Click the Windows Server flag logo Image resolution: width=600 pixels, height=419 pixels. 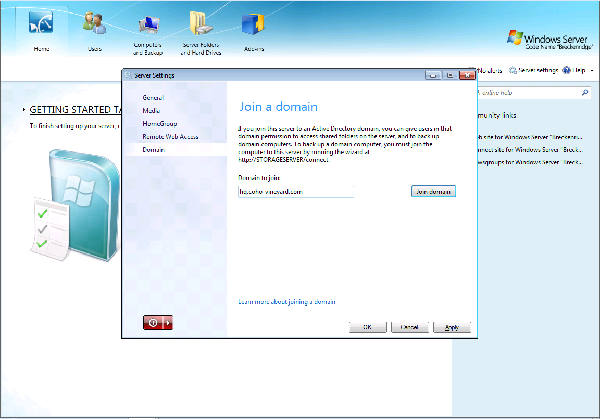pyautogui.click(x=515, y=37)
